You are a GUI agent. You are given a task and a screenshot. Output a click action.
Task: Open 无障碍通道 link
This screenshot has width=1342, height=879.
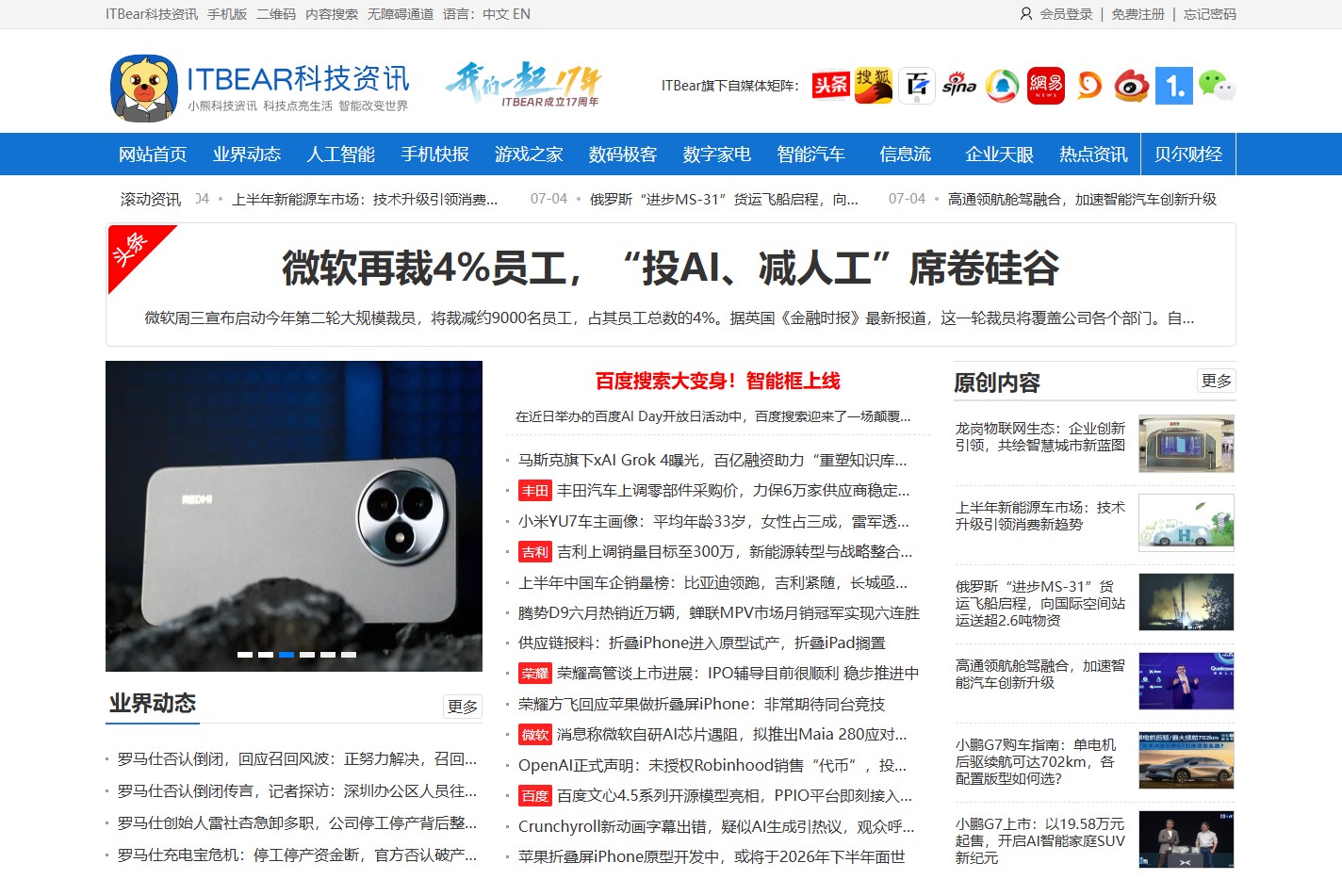[x=401, y=14]
